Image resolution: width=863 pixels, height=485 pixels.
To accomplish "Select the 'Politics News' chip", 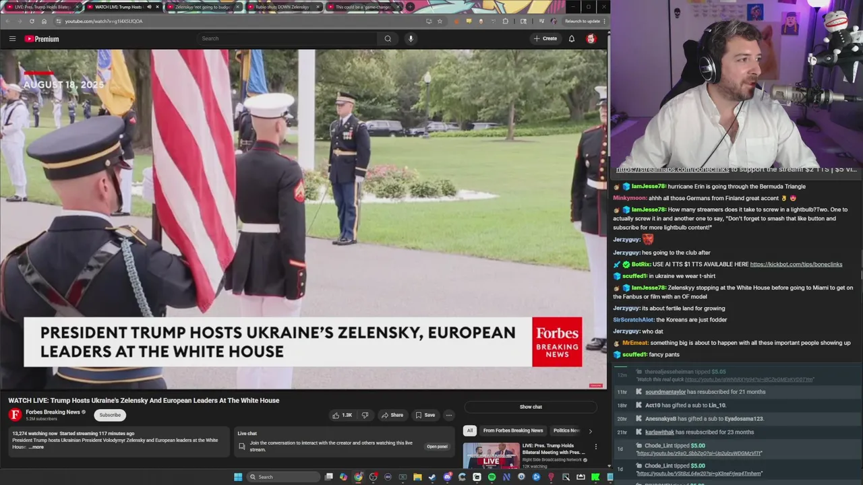I will [566, 430].
